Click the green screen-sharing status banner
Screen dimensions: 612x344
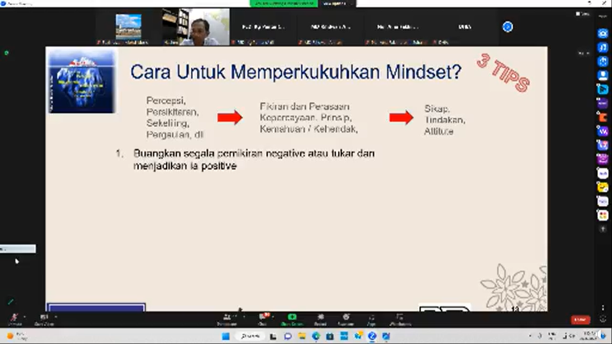[284, 3]
